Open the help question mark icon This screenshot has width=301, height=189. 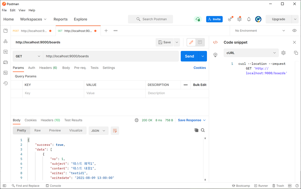pyautogui.click(x=297, y=186)
